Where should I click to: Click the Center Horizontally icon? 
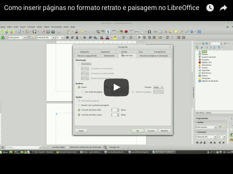tap(144, 37)
